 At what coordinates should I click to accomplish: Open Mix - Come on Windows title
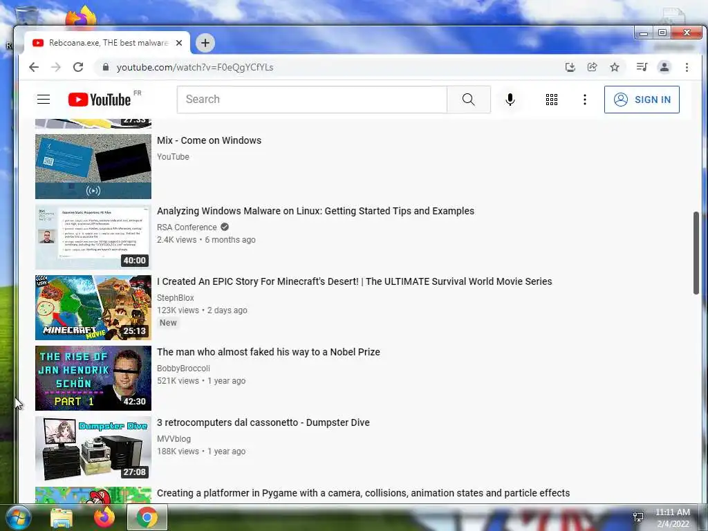tap(209, 140)
